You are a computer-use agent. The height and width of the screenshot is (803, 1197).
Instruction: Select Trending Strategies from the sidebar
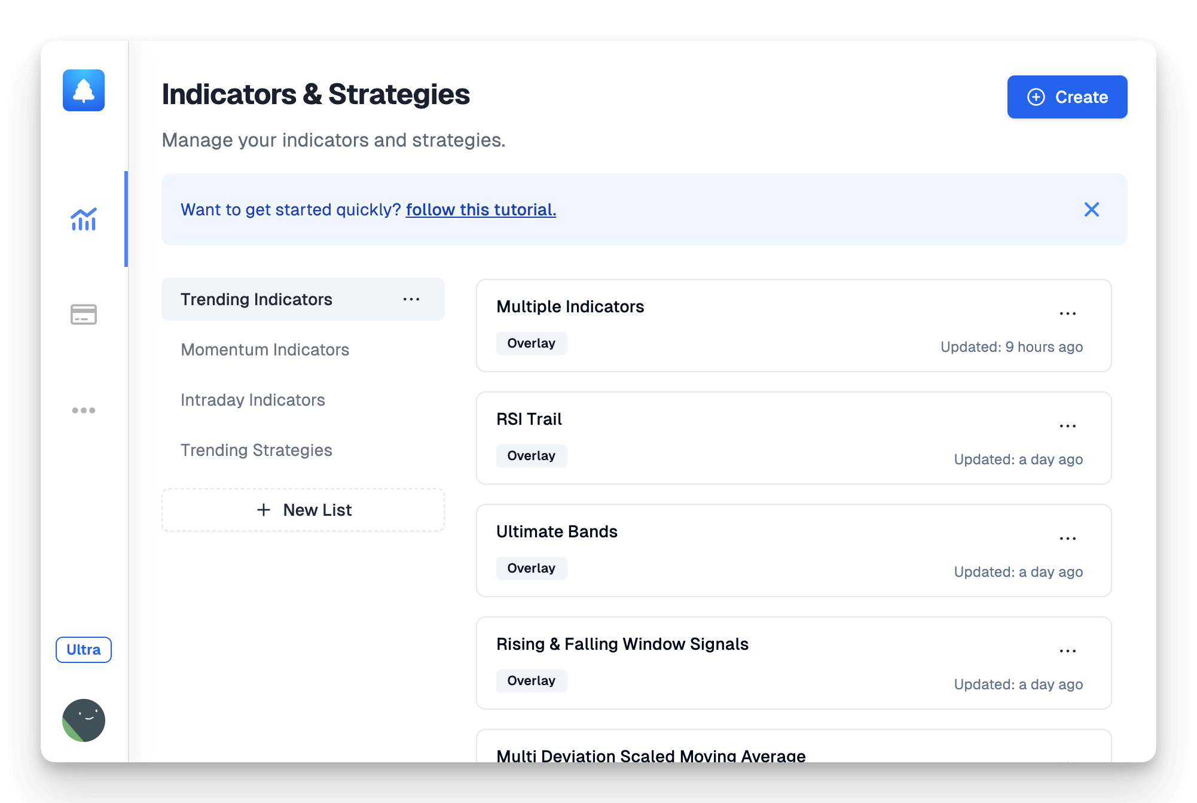[x=256, y=450]
